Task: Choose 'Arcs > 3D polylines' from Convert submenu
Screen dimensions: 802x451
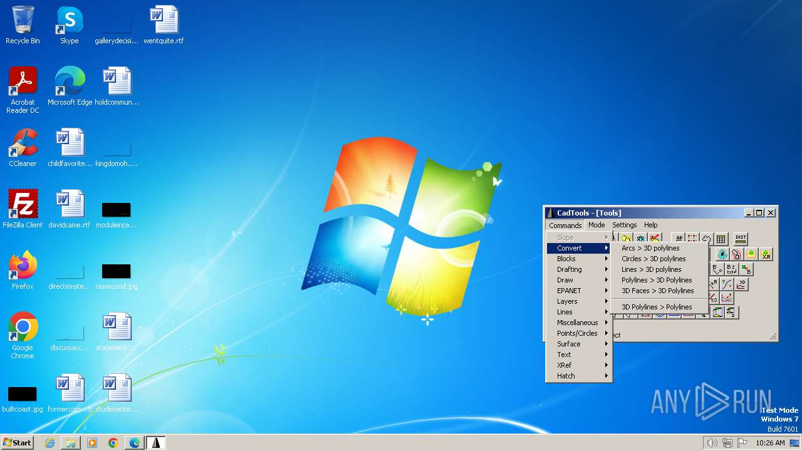Action: pyautogui.click(x=660, y=248)
